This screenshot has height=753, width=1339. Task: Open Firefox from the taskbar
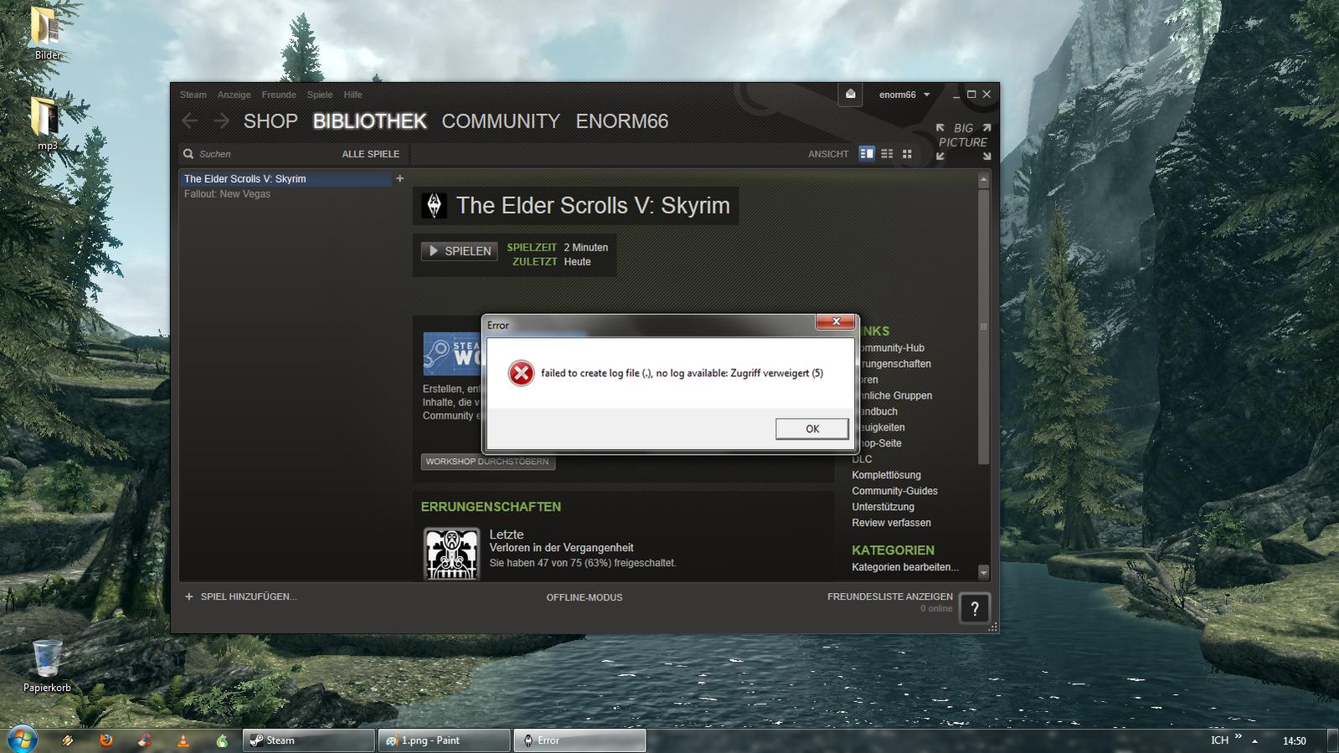[106, 740]
